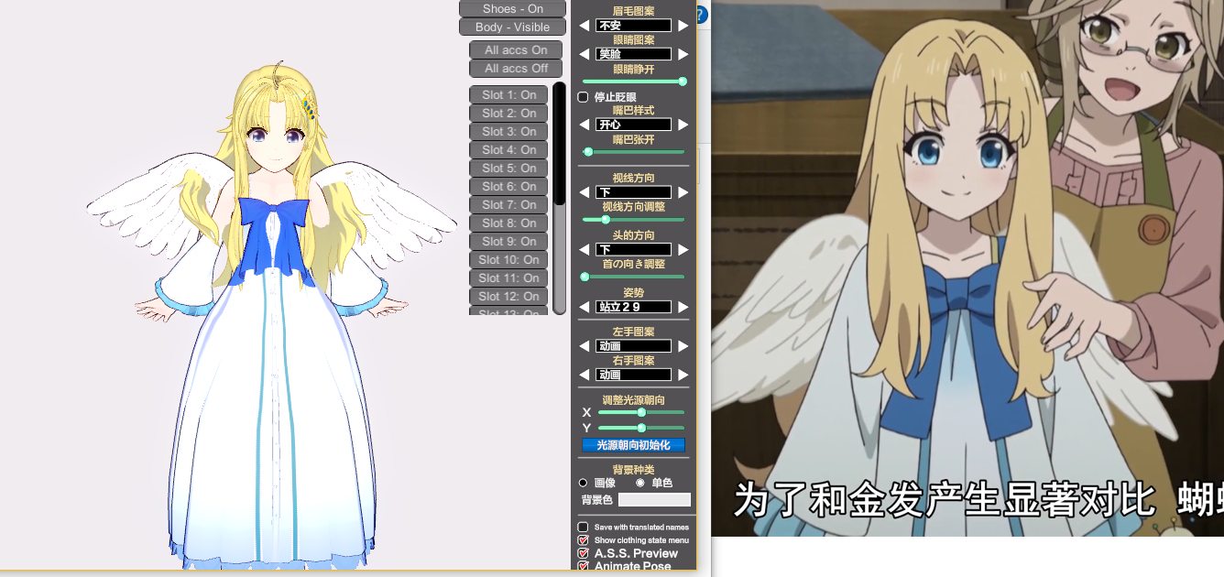Click previous arrow for 眉毛图案

[x=585, y=26]
